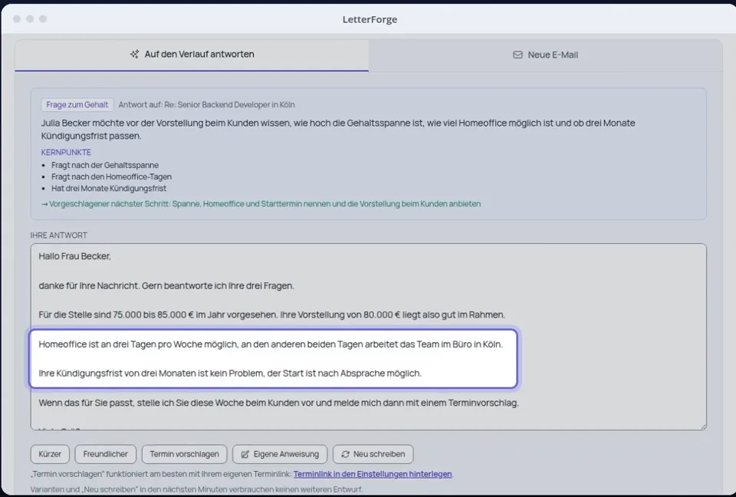Switch to the 'Auf den Verlauf antworten' tab
Image resolution: width=736 pixels, height=497 pixels.
coord(192,54)
